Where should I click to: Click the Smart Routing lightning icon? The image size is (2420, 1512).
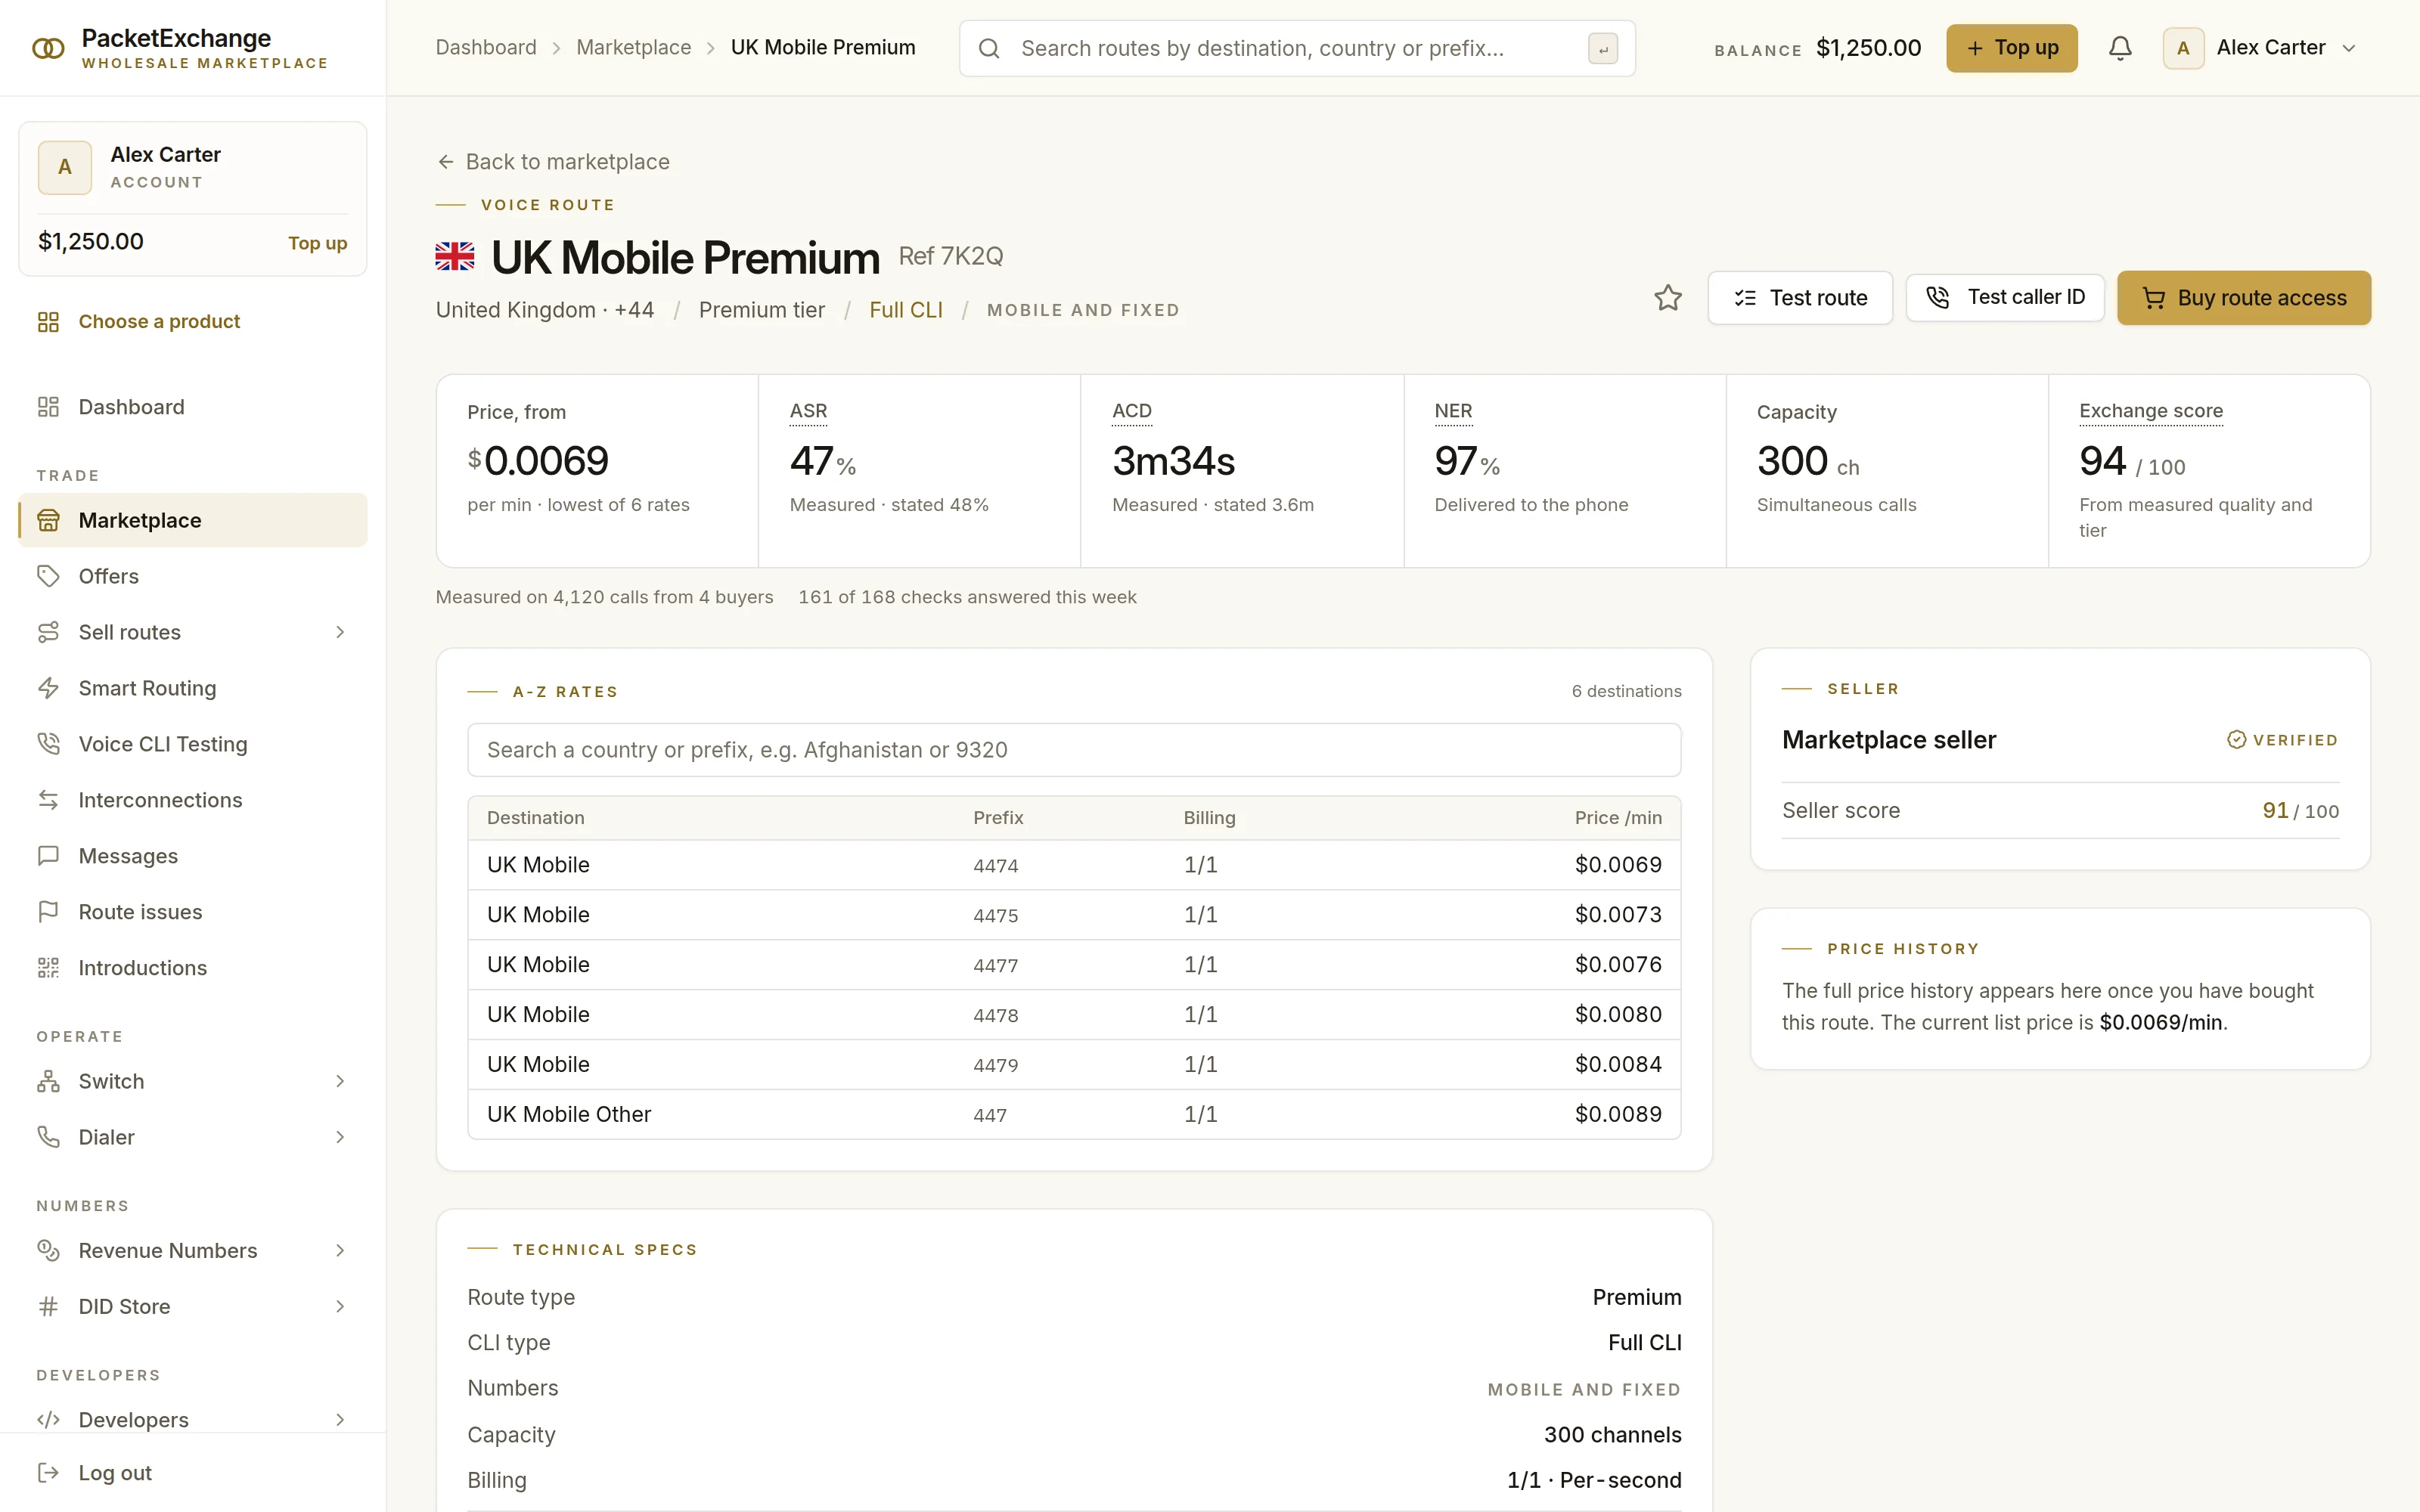[x=48, y=688]
